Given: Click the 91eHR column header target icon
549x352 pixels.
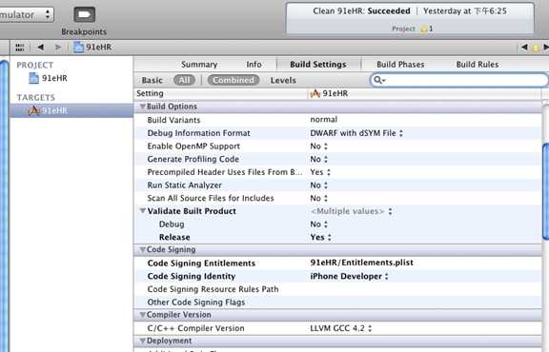Looking at the screenshot, I should (x=315, y=93).
